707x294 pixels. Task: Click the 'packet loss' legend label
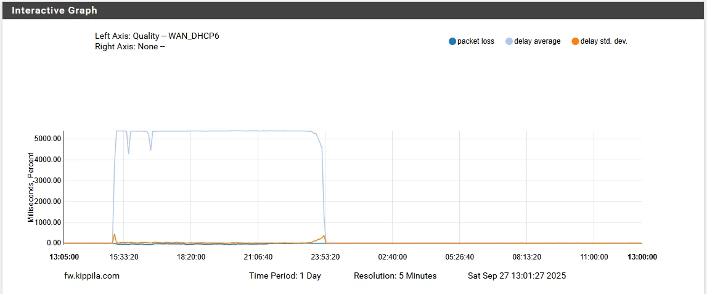475,41
